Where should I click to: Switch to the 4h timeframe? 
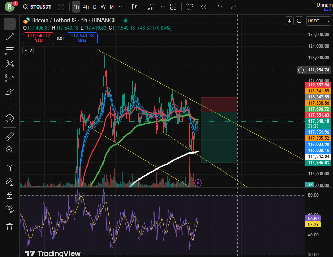tap(86, 7)
